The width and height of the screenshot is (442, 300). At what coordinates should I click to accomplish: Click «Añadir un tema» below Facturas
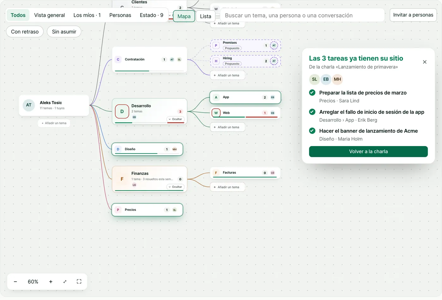pyautogui.click(x=228, y=187)
